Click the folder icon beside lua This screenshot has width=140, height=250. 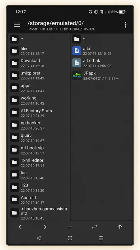14,175
